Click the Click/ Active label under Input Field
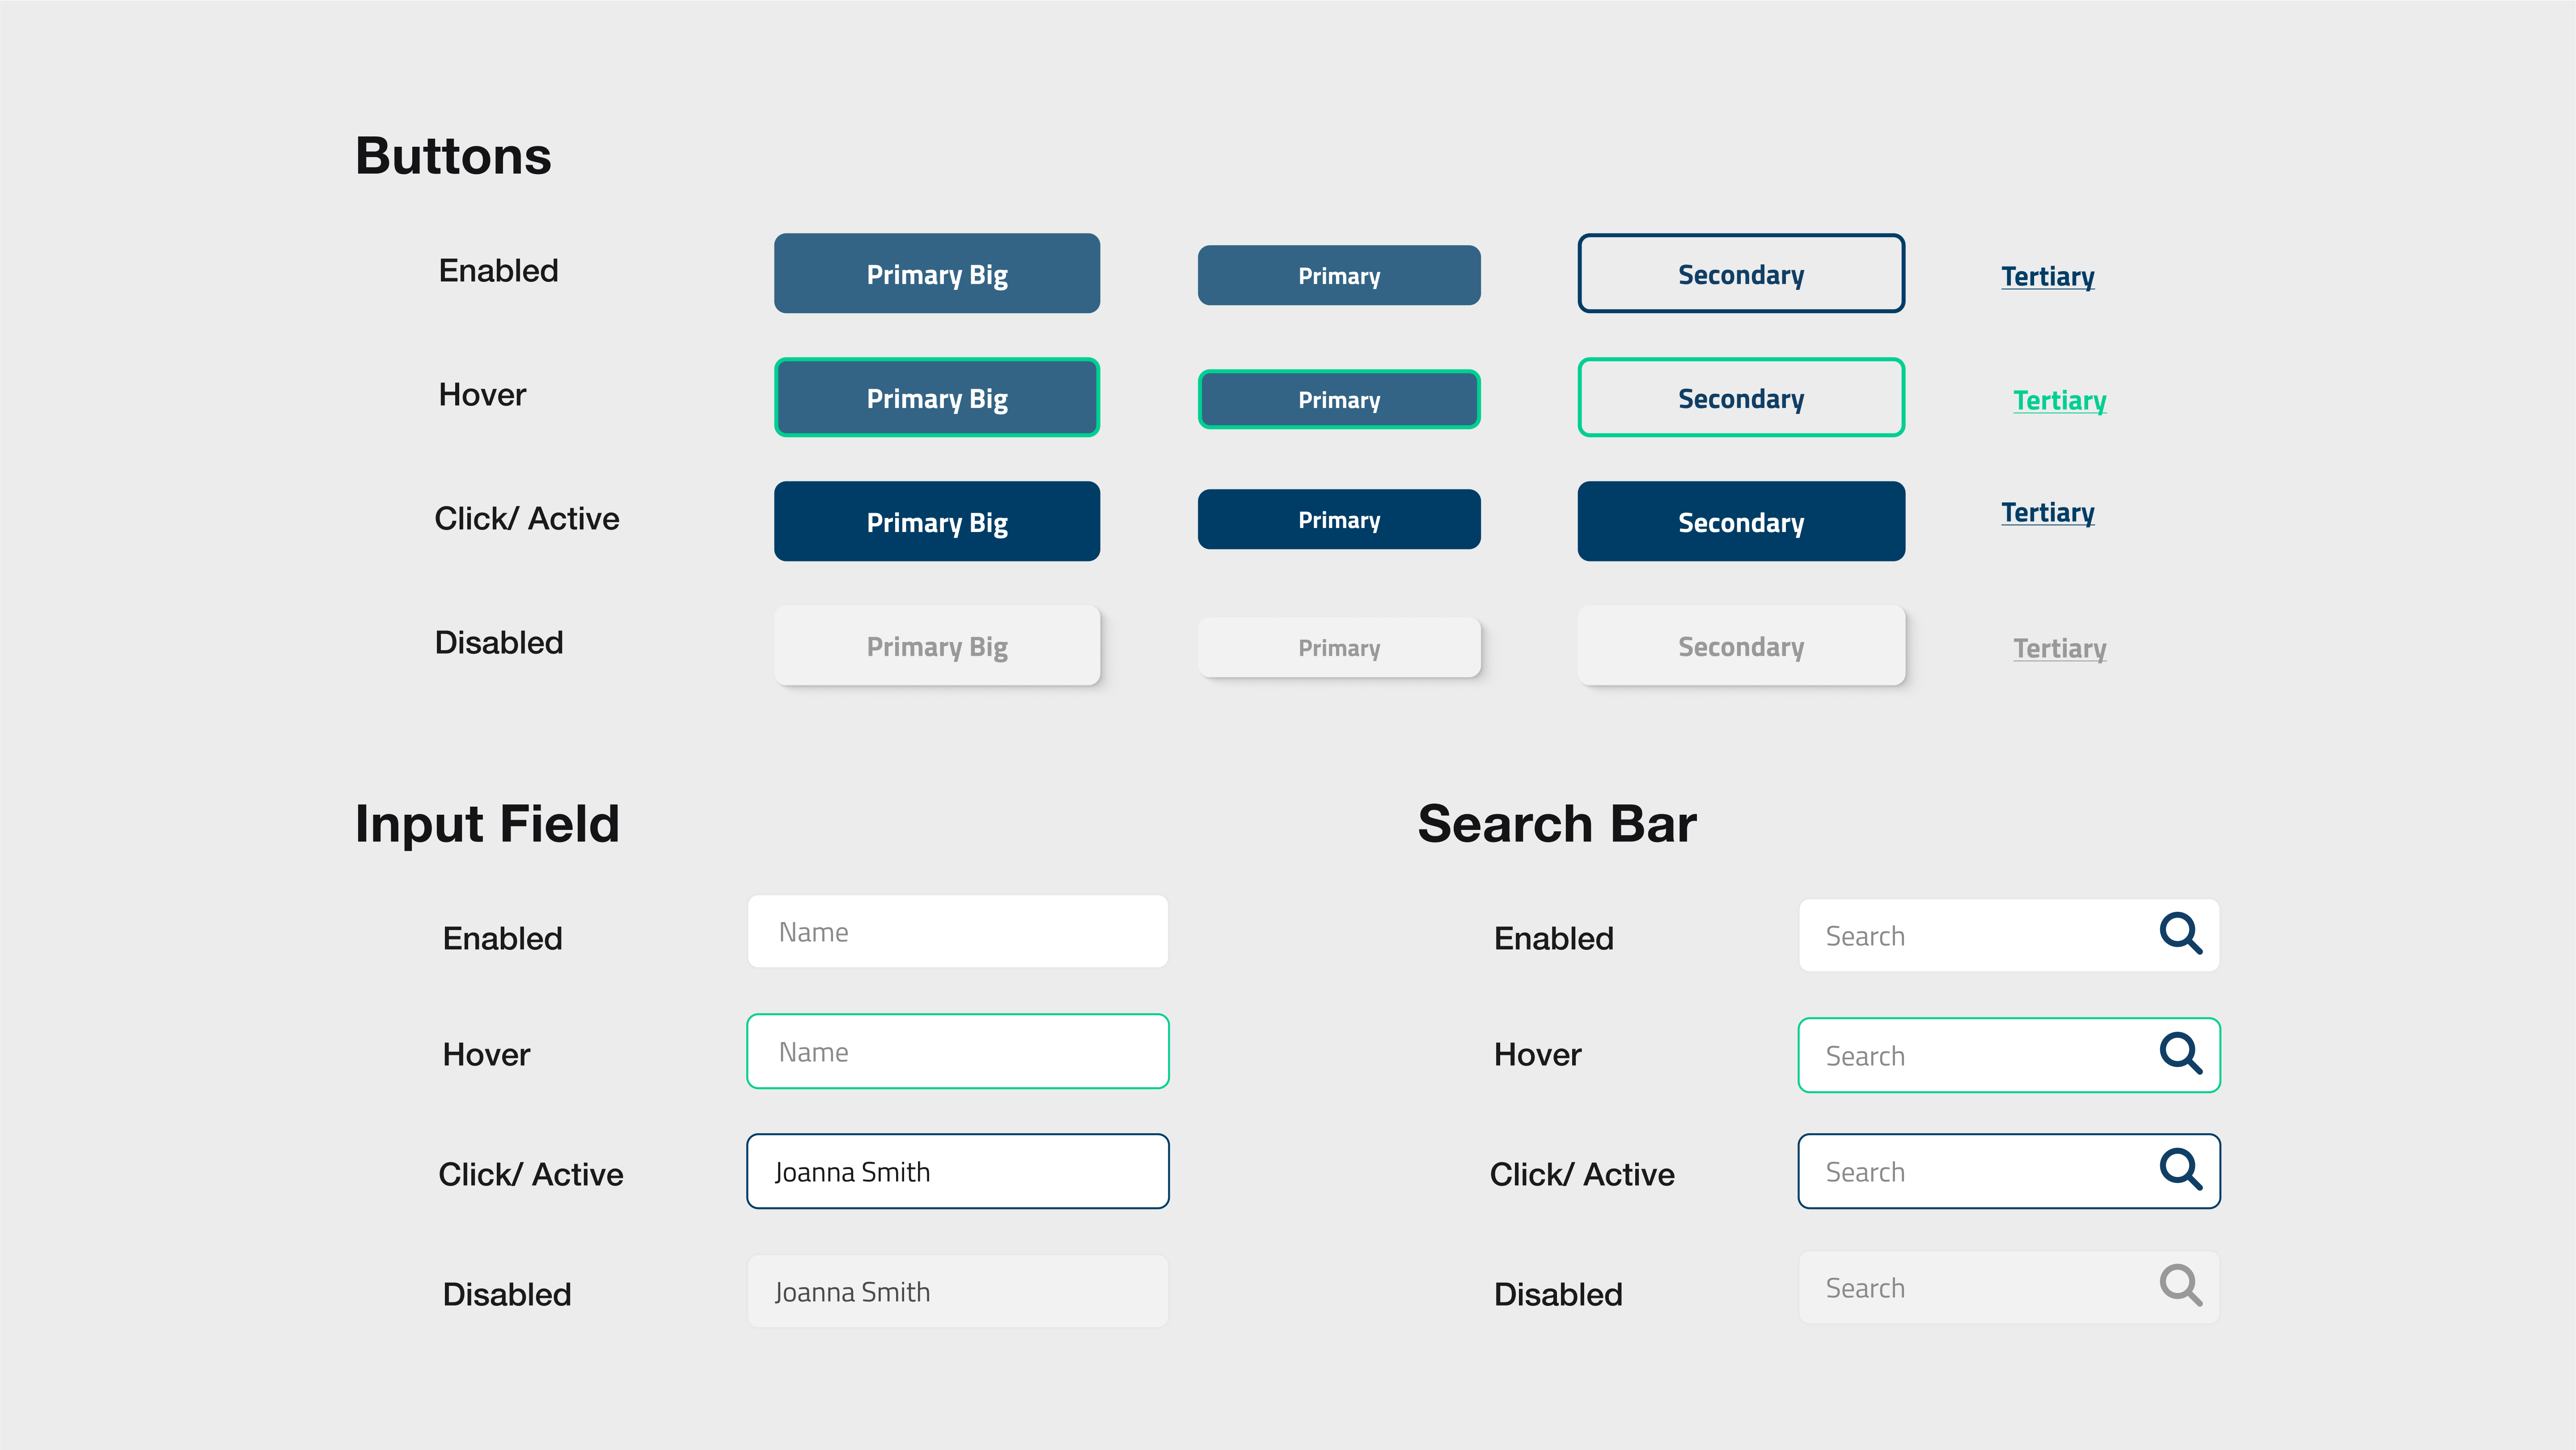Image resolution: width=2576 pixels, height=1450 pixels. coord(531,1174)
